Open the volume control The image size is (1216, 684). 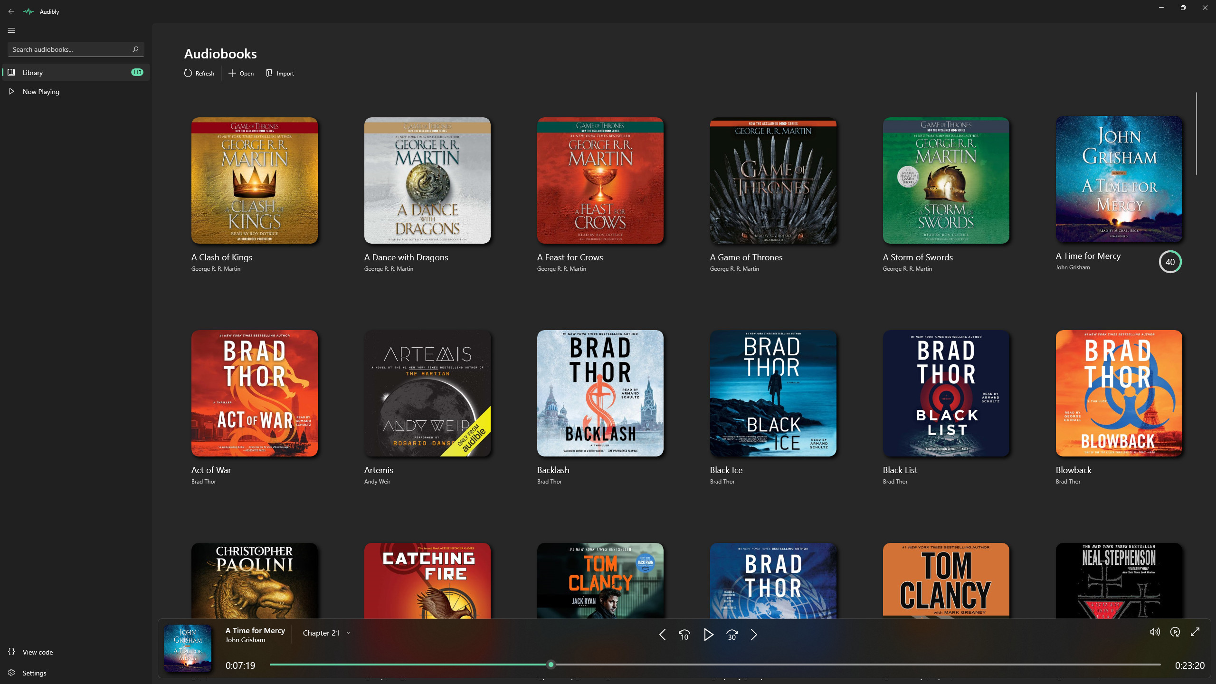pos(1155,632)
